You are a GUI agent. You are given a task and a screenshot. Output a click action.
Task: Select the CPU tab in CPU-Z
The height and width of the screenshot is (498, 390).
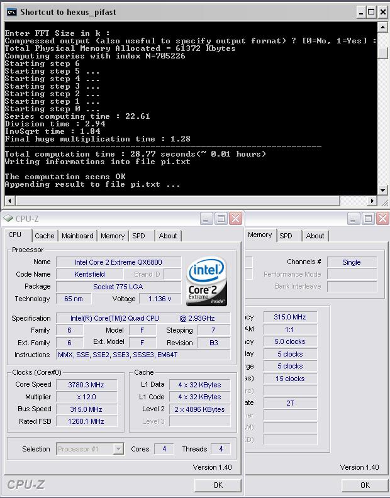pyautogui.click(x=15, y=235)
